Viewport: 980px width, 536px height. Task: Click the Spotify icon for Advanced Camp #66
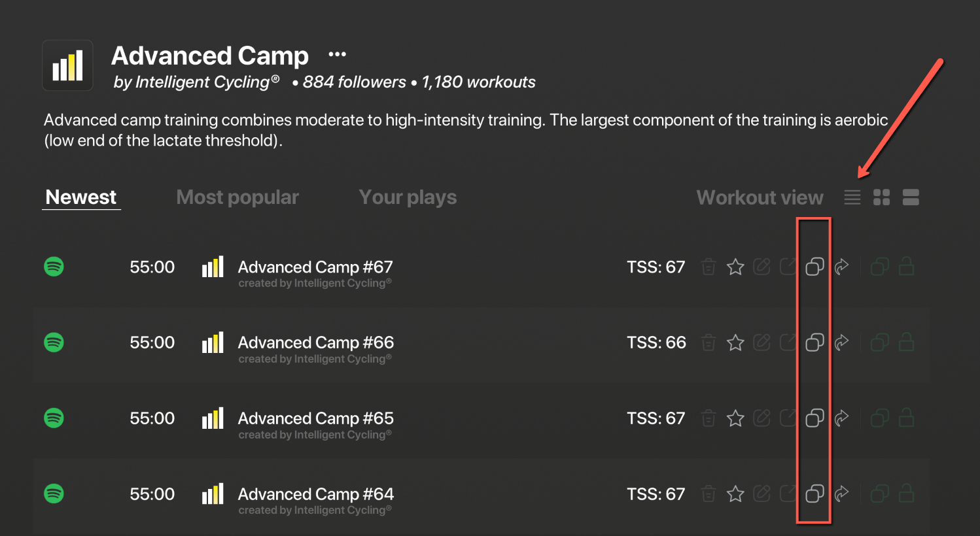coord(54,342)
